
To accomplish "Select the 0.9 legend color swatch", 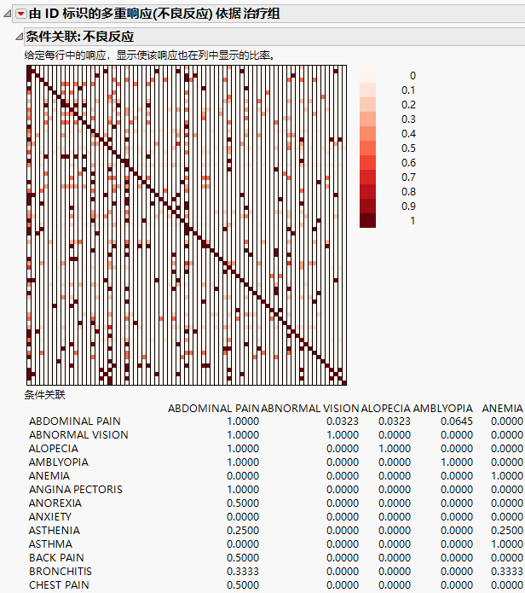I will coord(367,206).
